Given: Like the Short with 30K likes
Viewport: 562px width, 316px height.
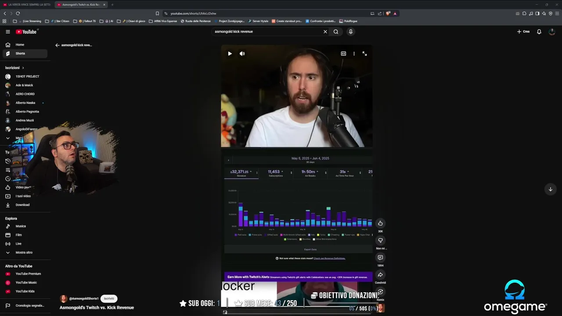Looking at the screenshot, I should pos(380,223).
